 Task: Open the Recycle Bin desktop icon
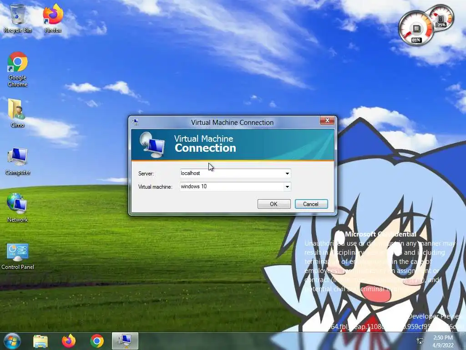(18, 18)
